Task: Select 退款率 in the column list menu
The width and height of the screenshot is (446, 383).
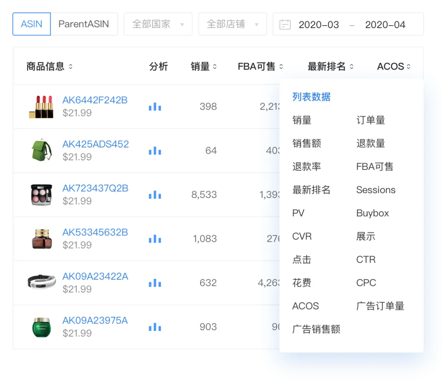Action: [x=306, y=167]
